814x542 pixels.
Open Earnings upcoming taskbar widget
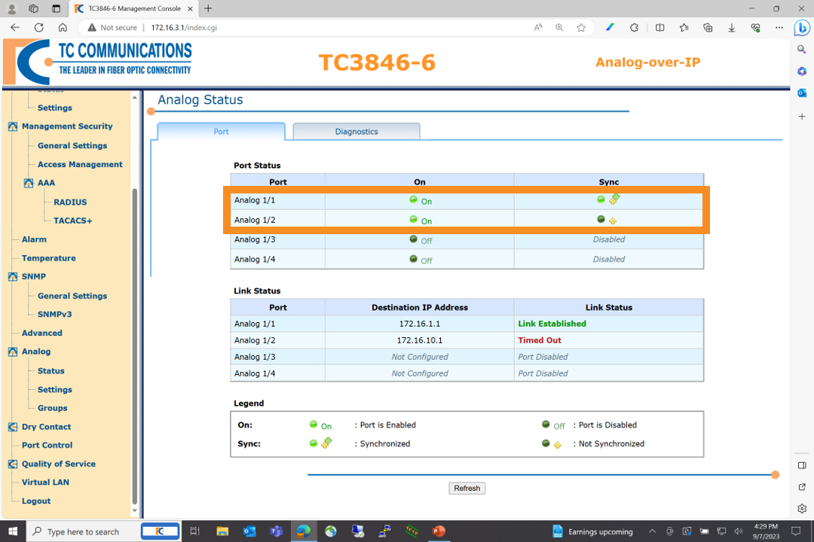tap(592, 531)
